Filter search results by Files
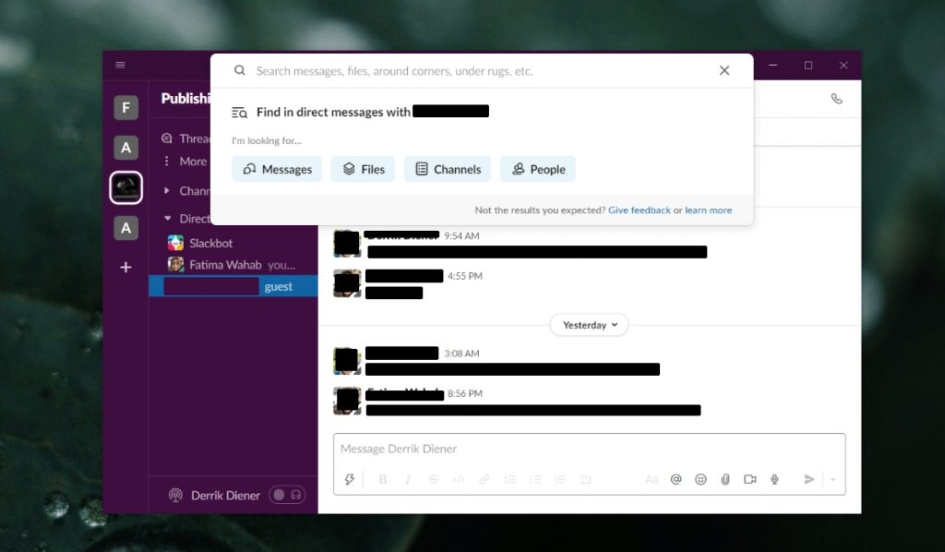The image size is (945, 552). (362, 169)
